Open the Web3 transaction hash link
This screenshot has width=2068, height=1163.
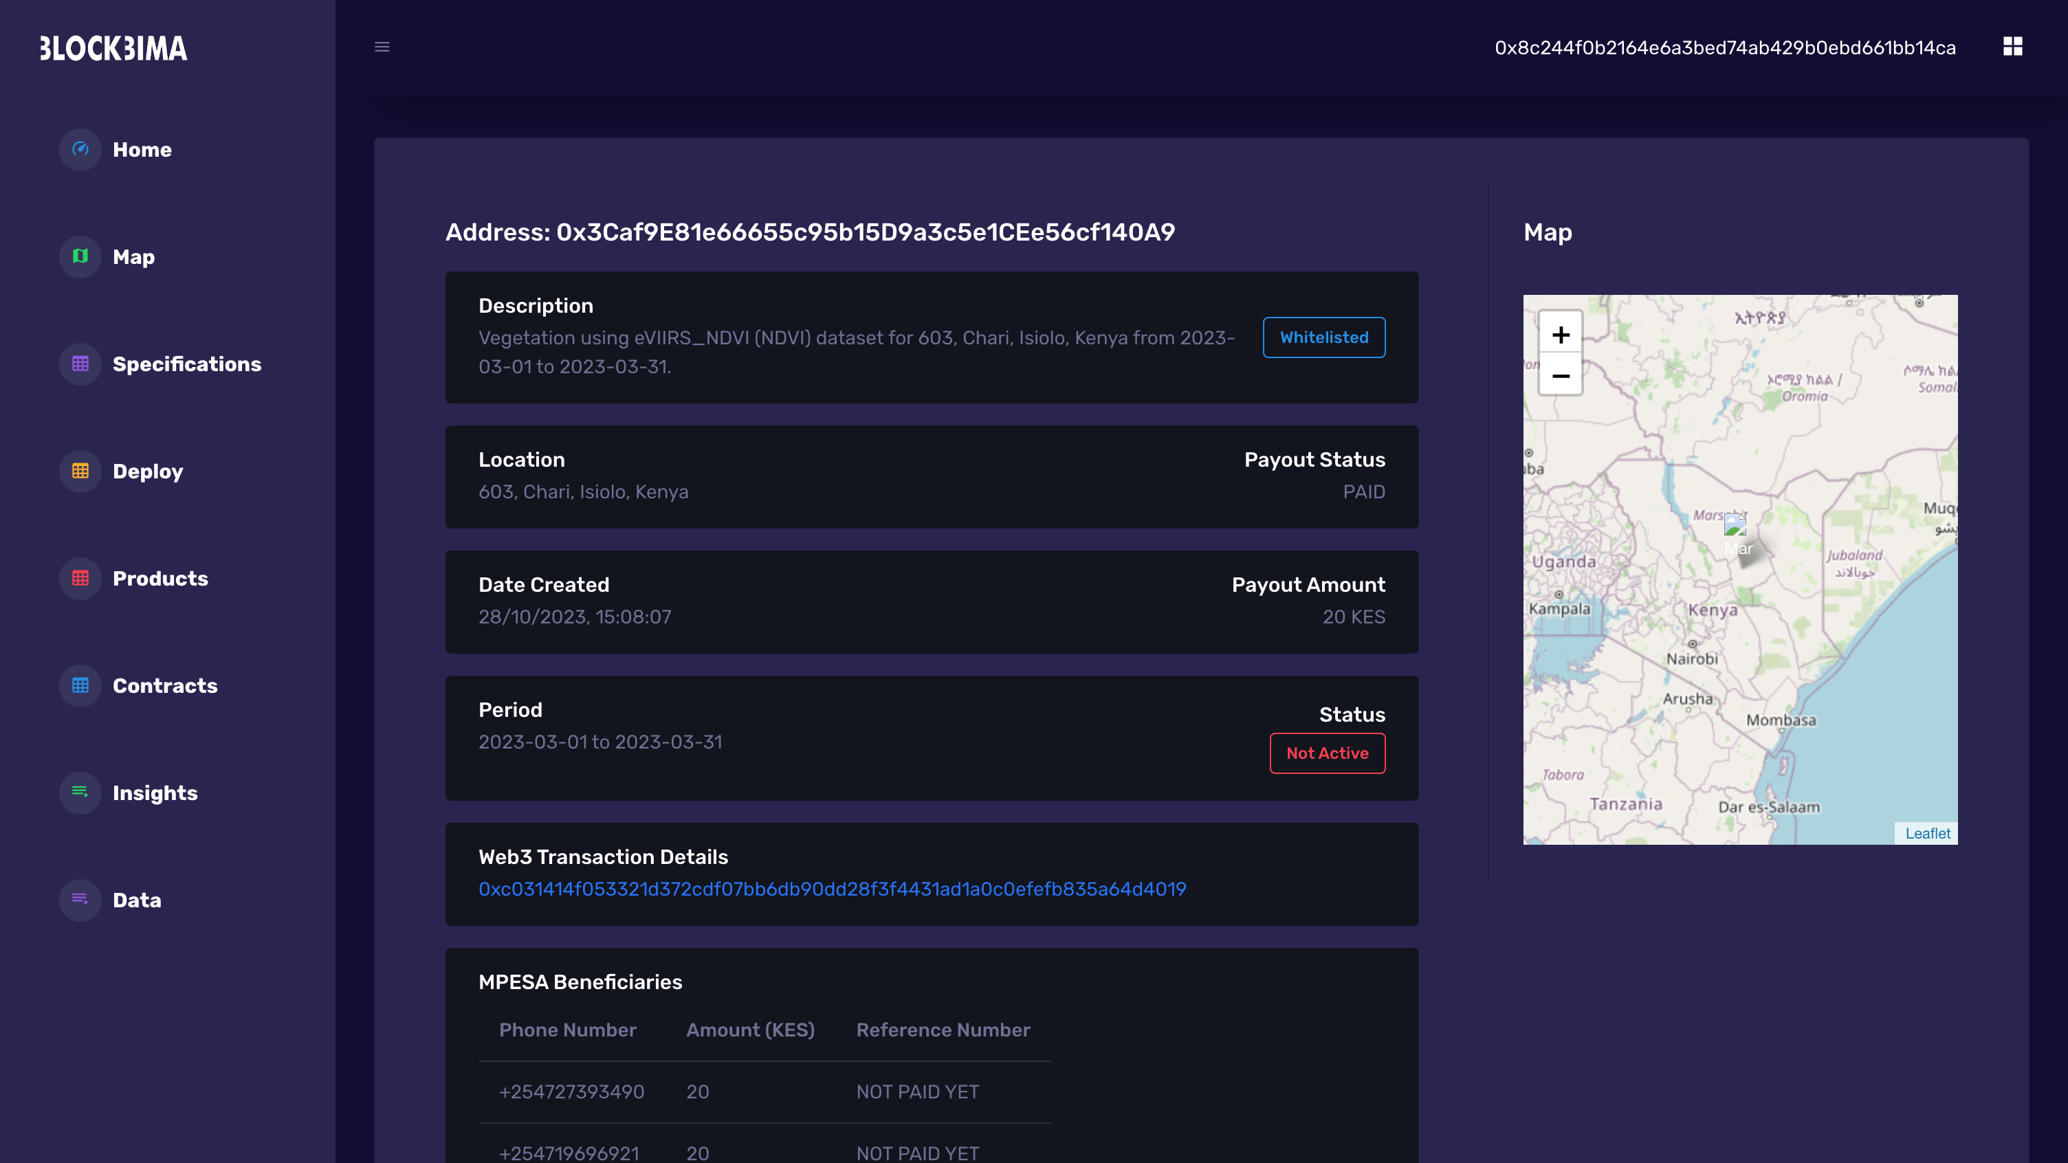pos(832,889)
